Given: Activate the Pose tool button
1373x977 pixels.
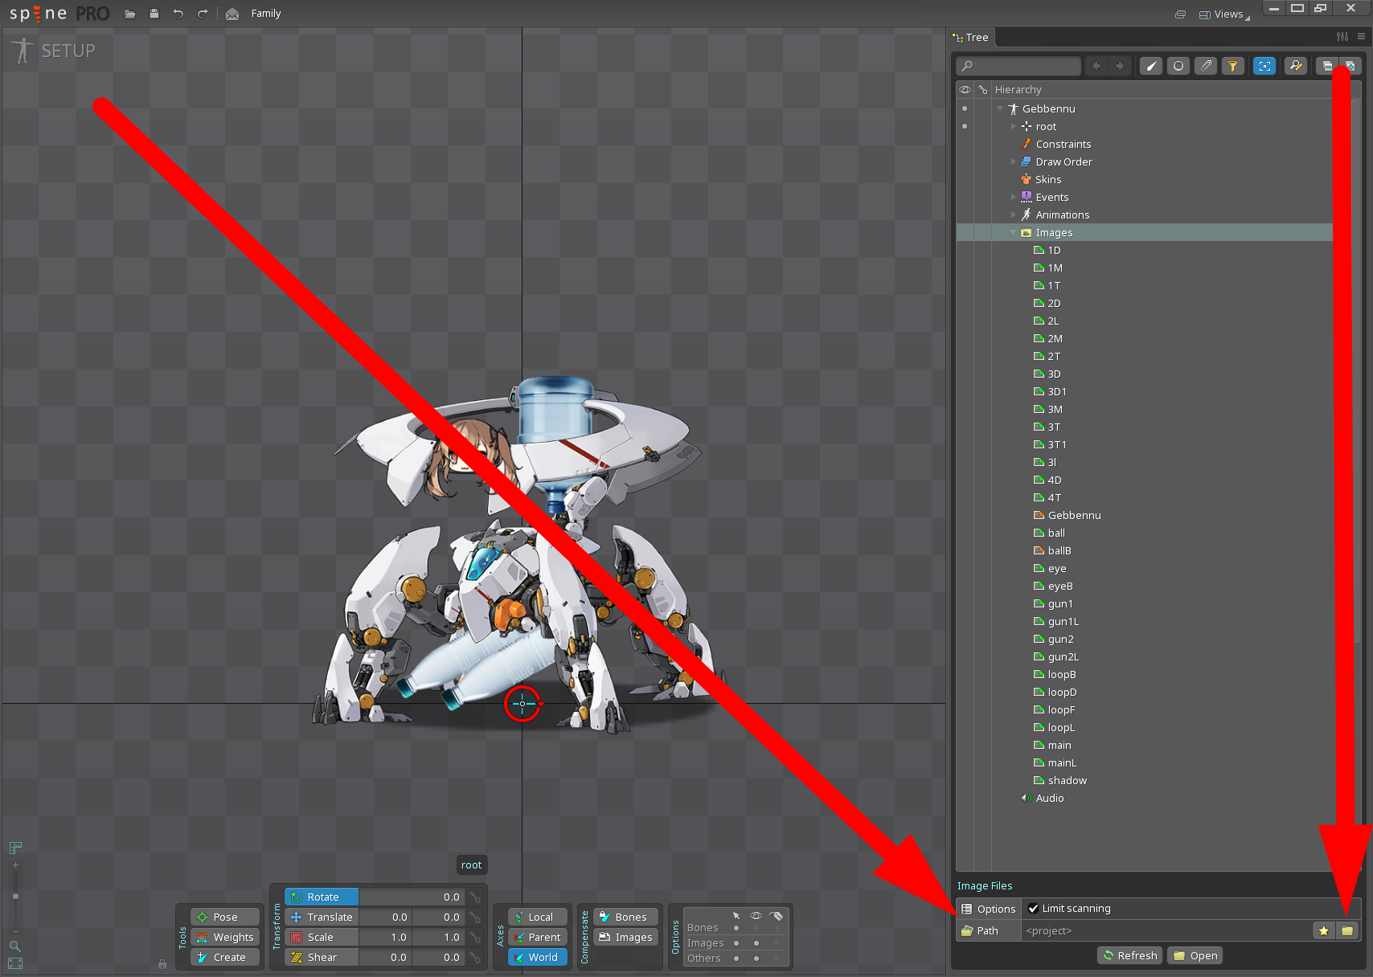Looking at the screenshot, I should [x=225, y=917].
